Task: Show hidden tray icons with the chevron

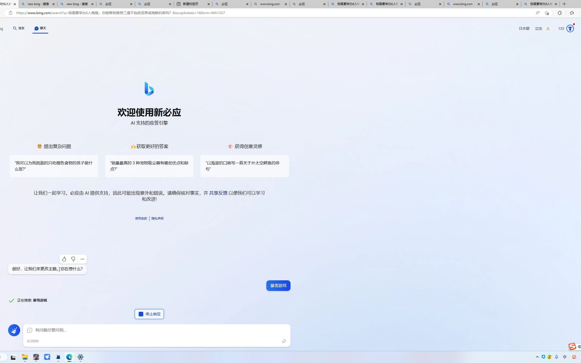Action: coord(537,357)
